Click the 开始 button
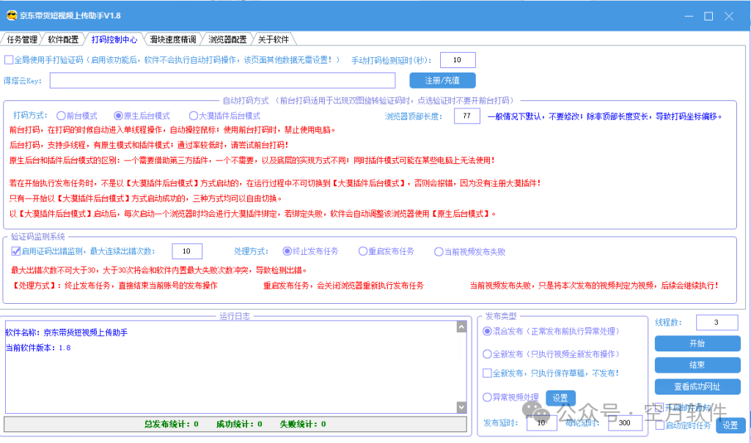Viewport: 751px width, 443px height. (697, 343)
